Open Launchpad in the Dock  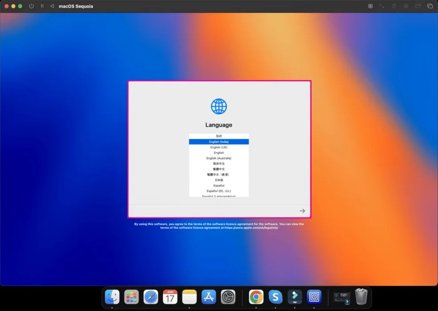point(131,297)
